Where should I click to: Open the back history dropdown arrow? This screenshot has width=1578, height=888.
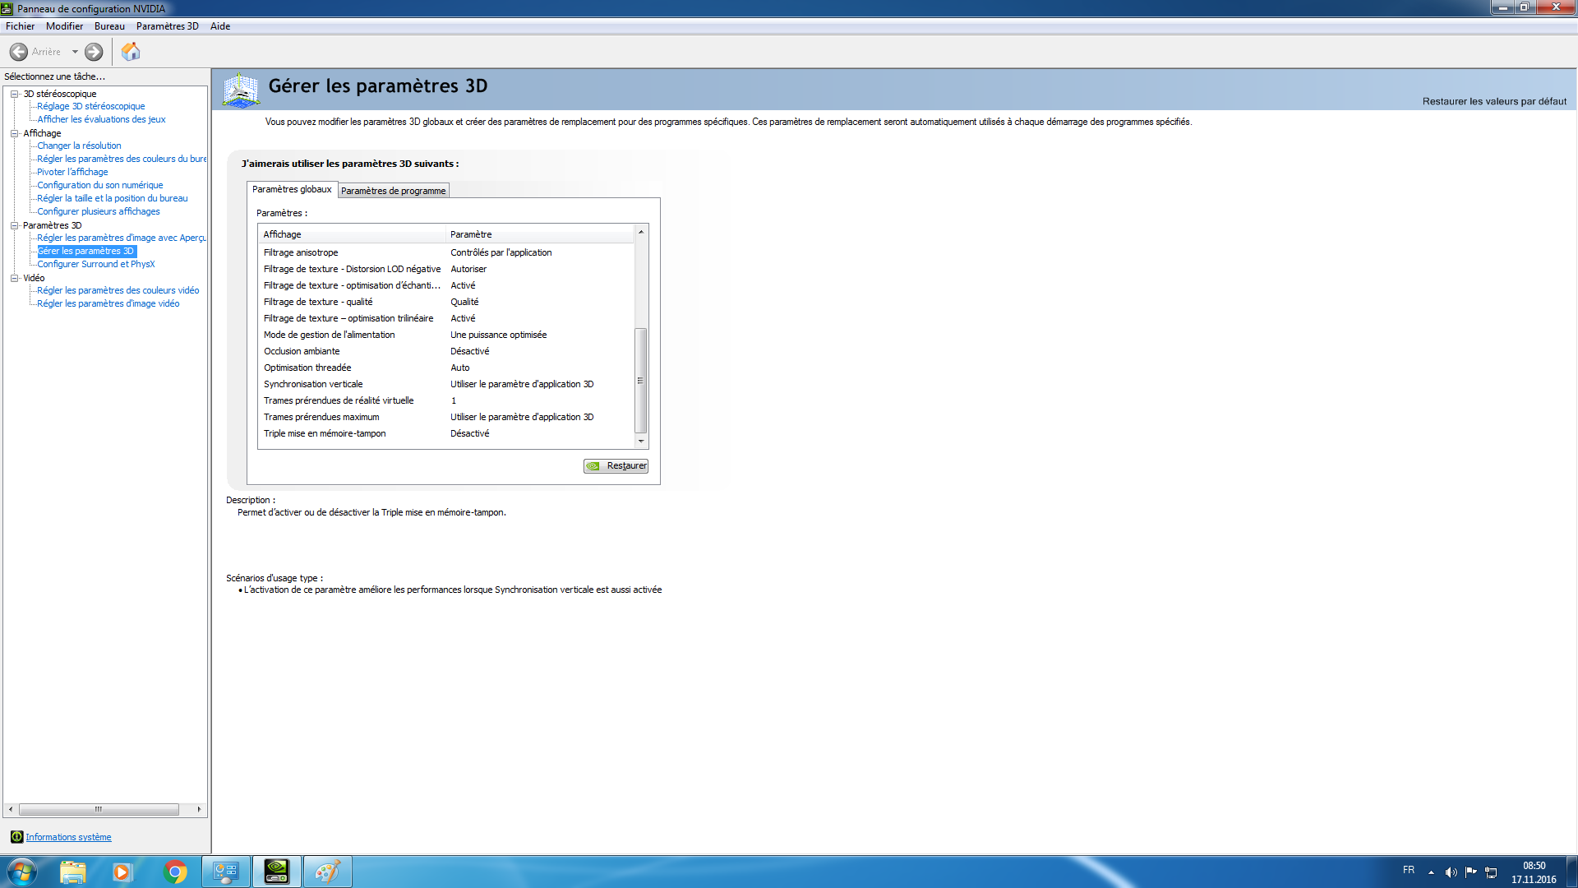75,52
